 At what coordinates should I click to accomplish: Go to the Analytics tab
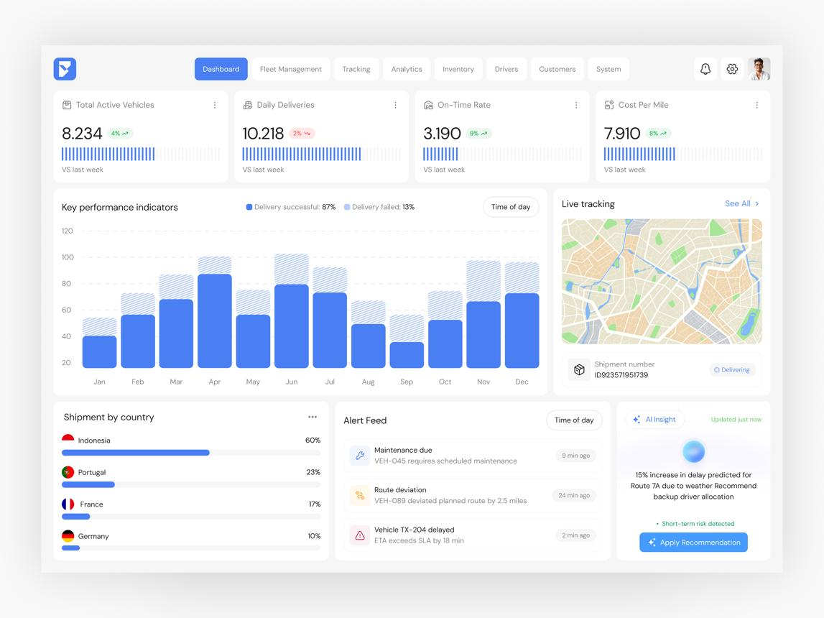[x=407, y=69]
